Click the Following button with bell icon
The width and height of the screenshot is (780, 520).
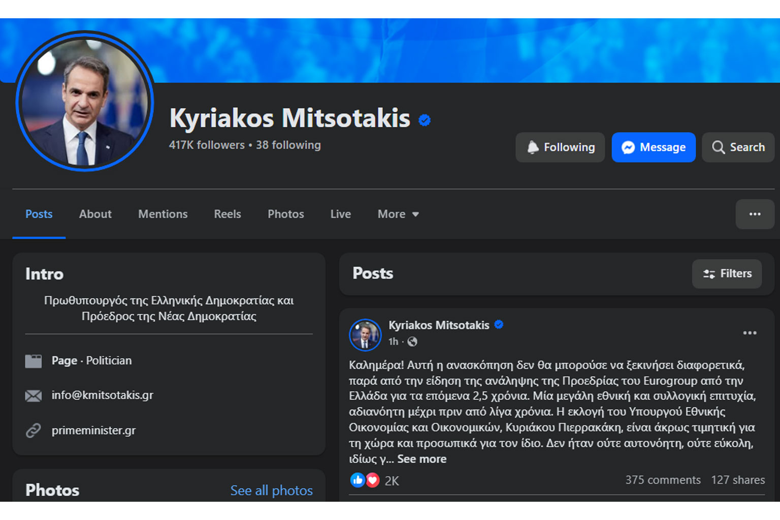point(560,147)
